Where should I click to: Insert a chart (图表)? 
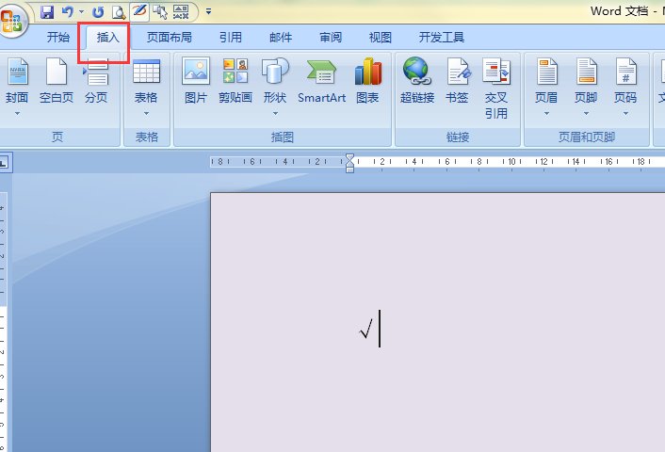(x=367, y=81)
